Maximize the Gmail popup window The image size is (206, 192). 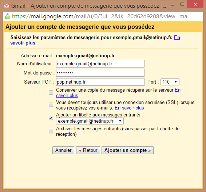(x=182, y=4)
